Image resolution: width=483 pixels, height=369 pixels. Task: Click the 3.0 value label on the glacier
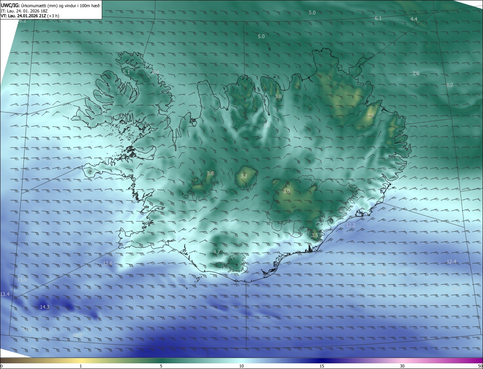click(286, 191)
